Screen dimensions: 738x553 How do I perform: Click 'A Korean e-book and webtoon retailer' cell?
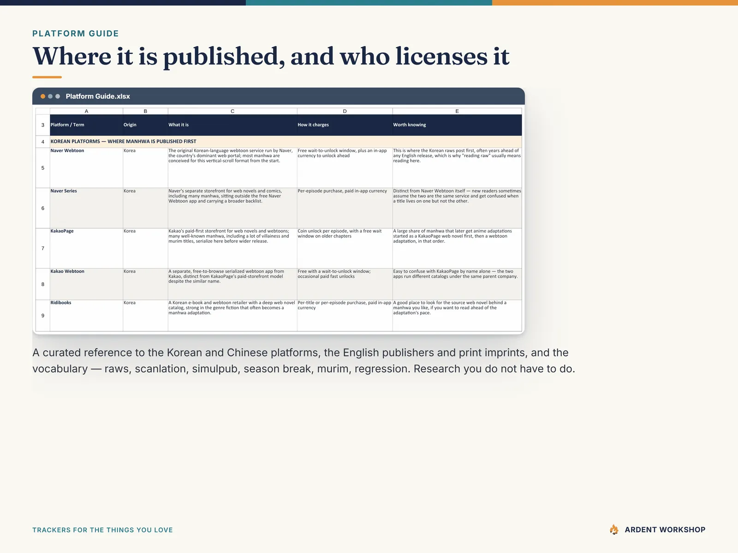click(232, 316)
